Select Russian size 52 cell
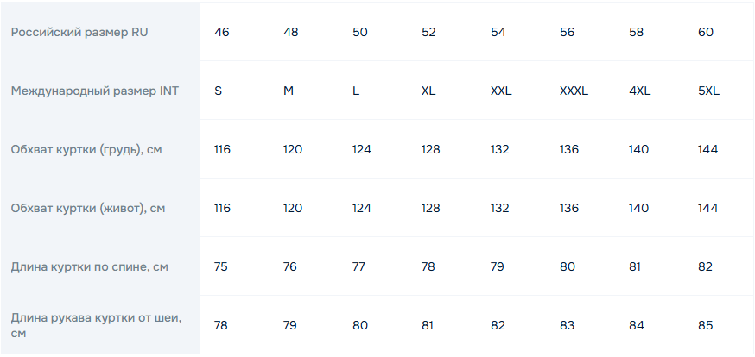This screenshot has width=755, height=357. (x=429, y=32)
